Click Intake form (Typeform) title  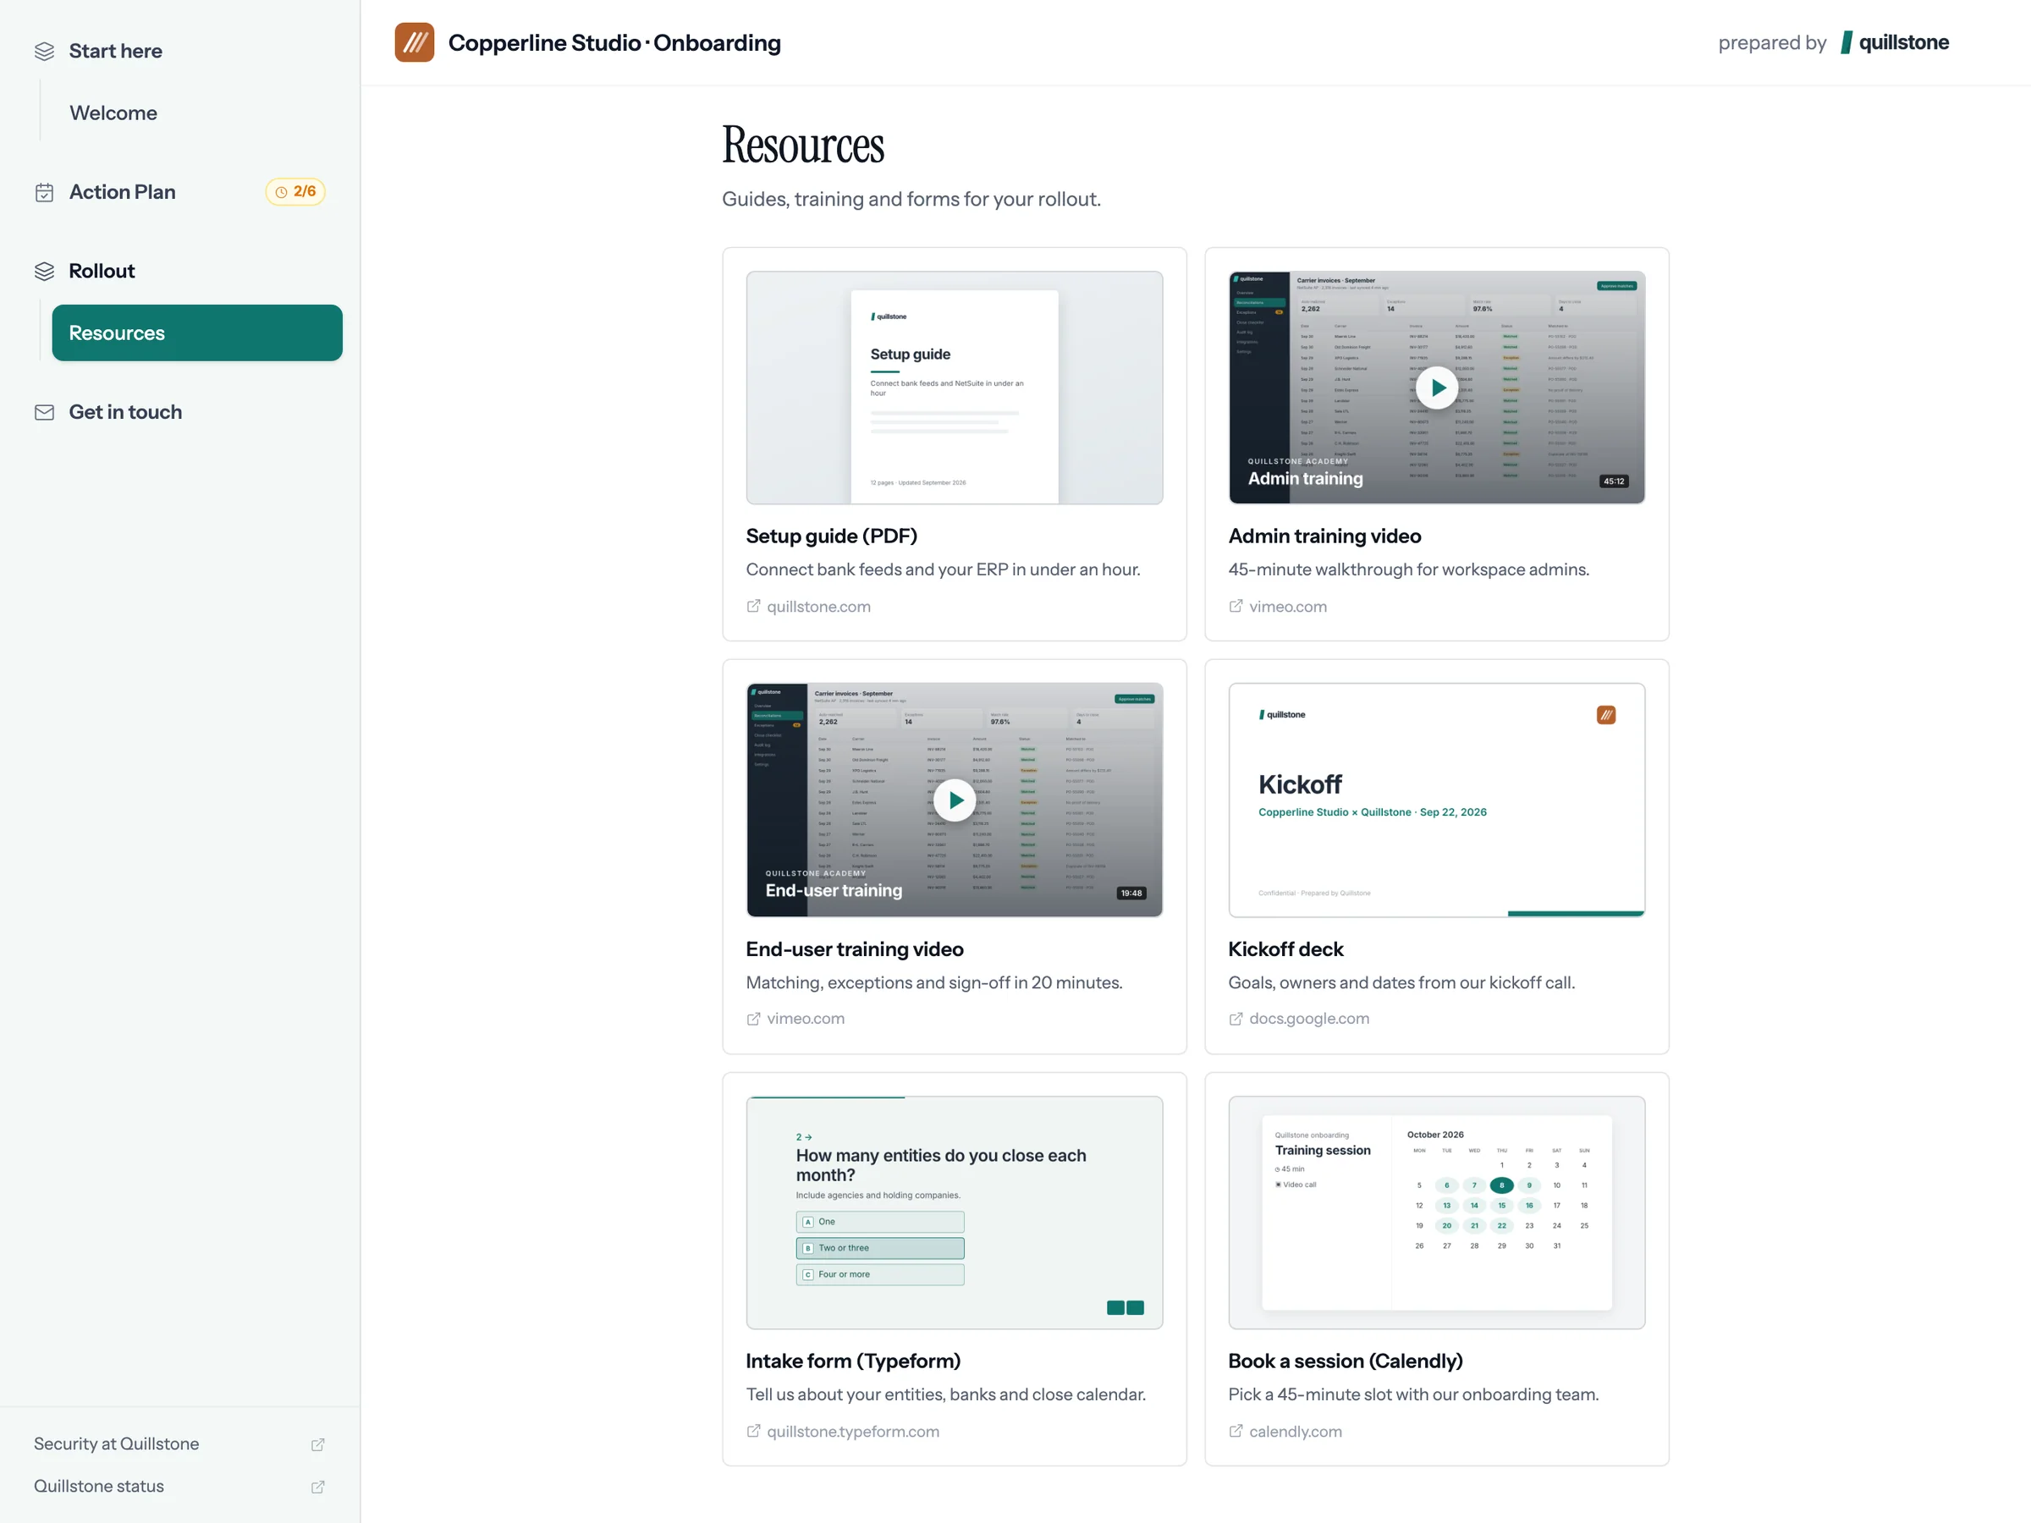(x=853, y=1361)
